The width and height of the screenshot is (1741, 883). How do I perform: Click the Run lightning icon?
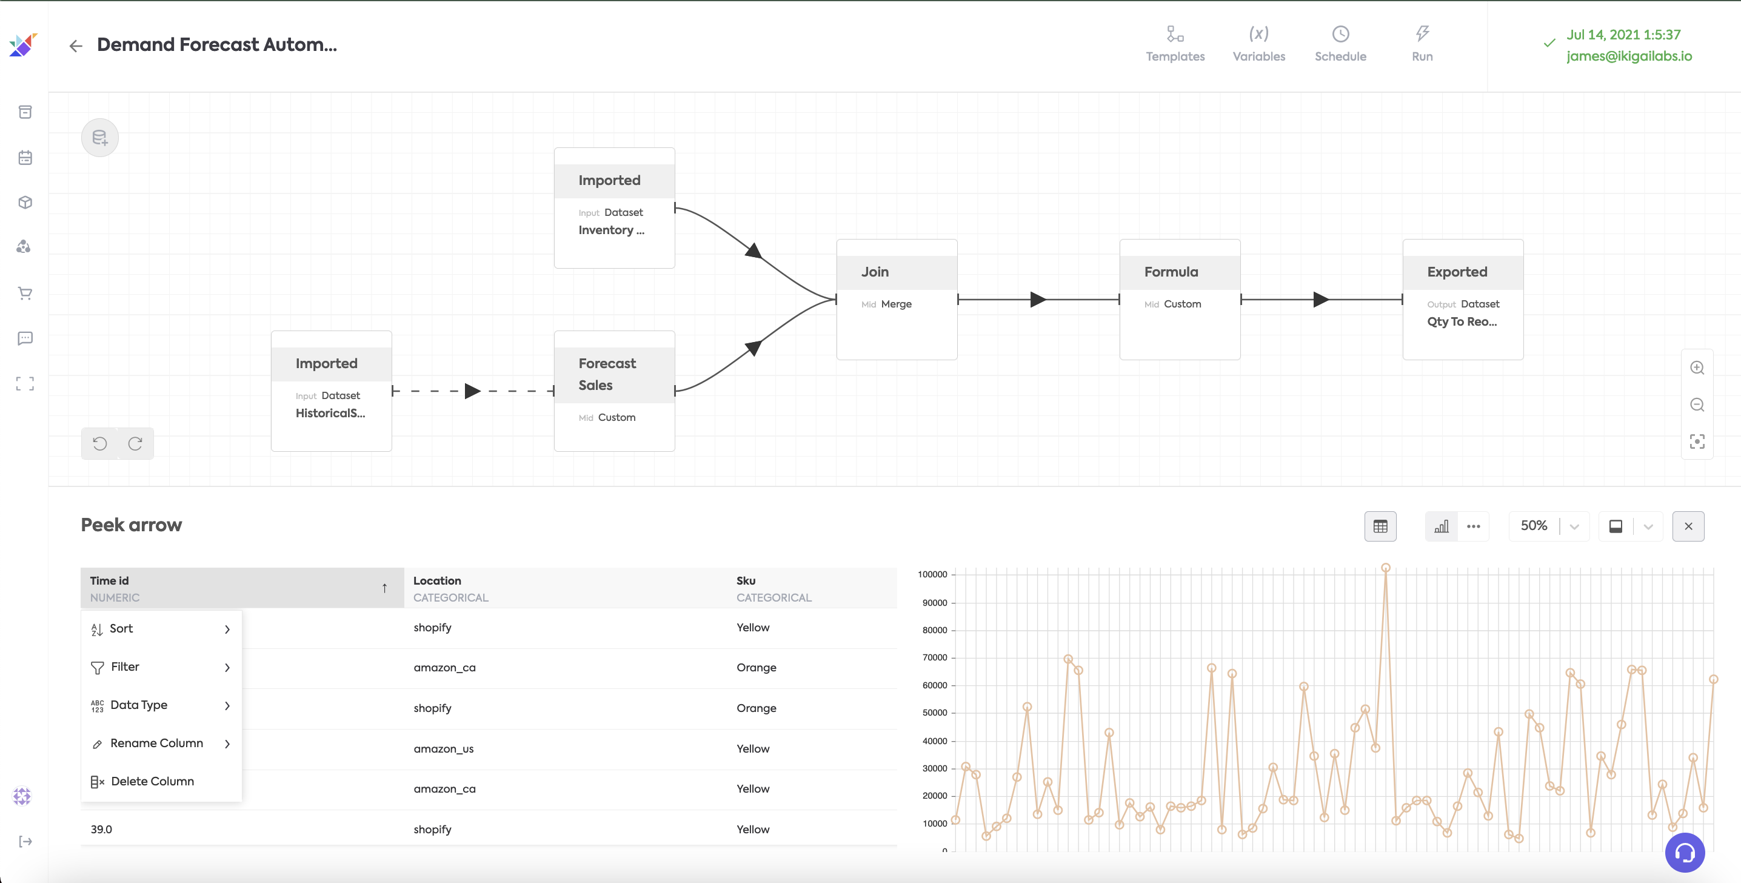tap(1422, 43)
